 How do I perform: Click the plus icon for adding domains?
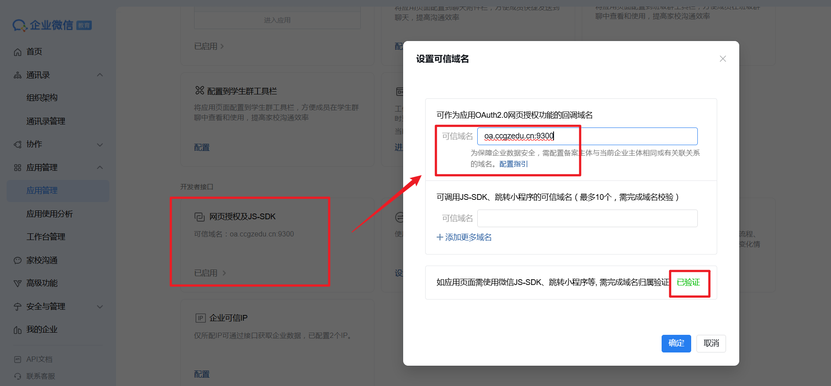click(x=440, y=237)
